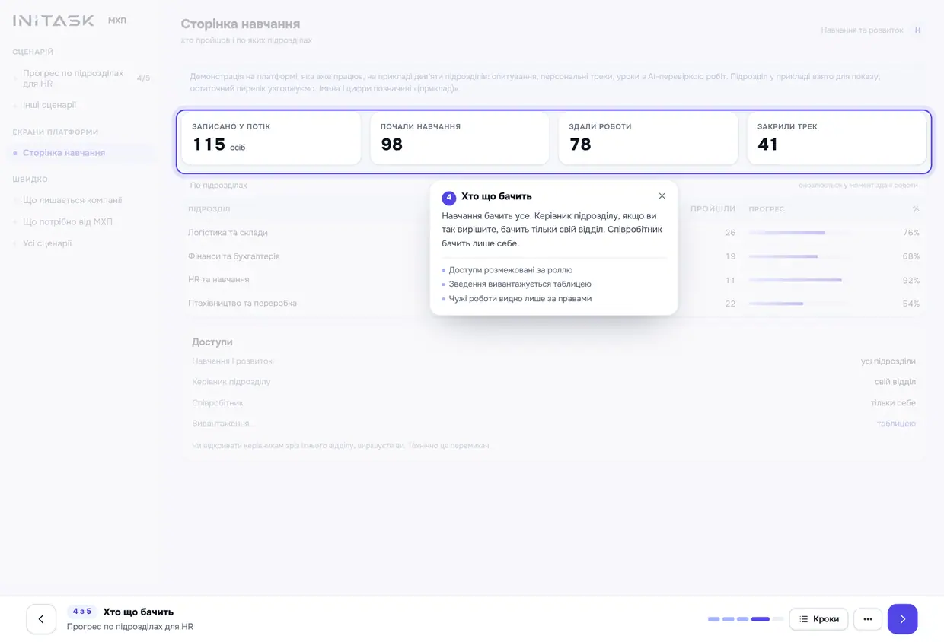Viewport: 944px width, 642px height.
Task: Click the Записано у потік card
Action: tap(271, 138)
